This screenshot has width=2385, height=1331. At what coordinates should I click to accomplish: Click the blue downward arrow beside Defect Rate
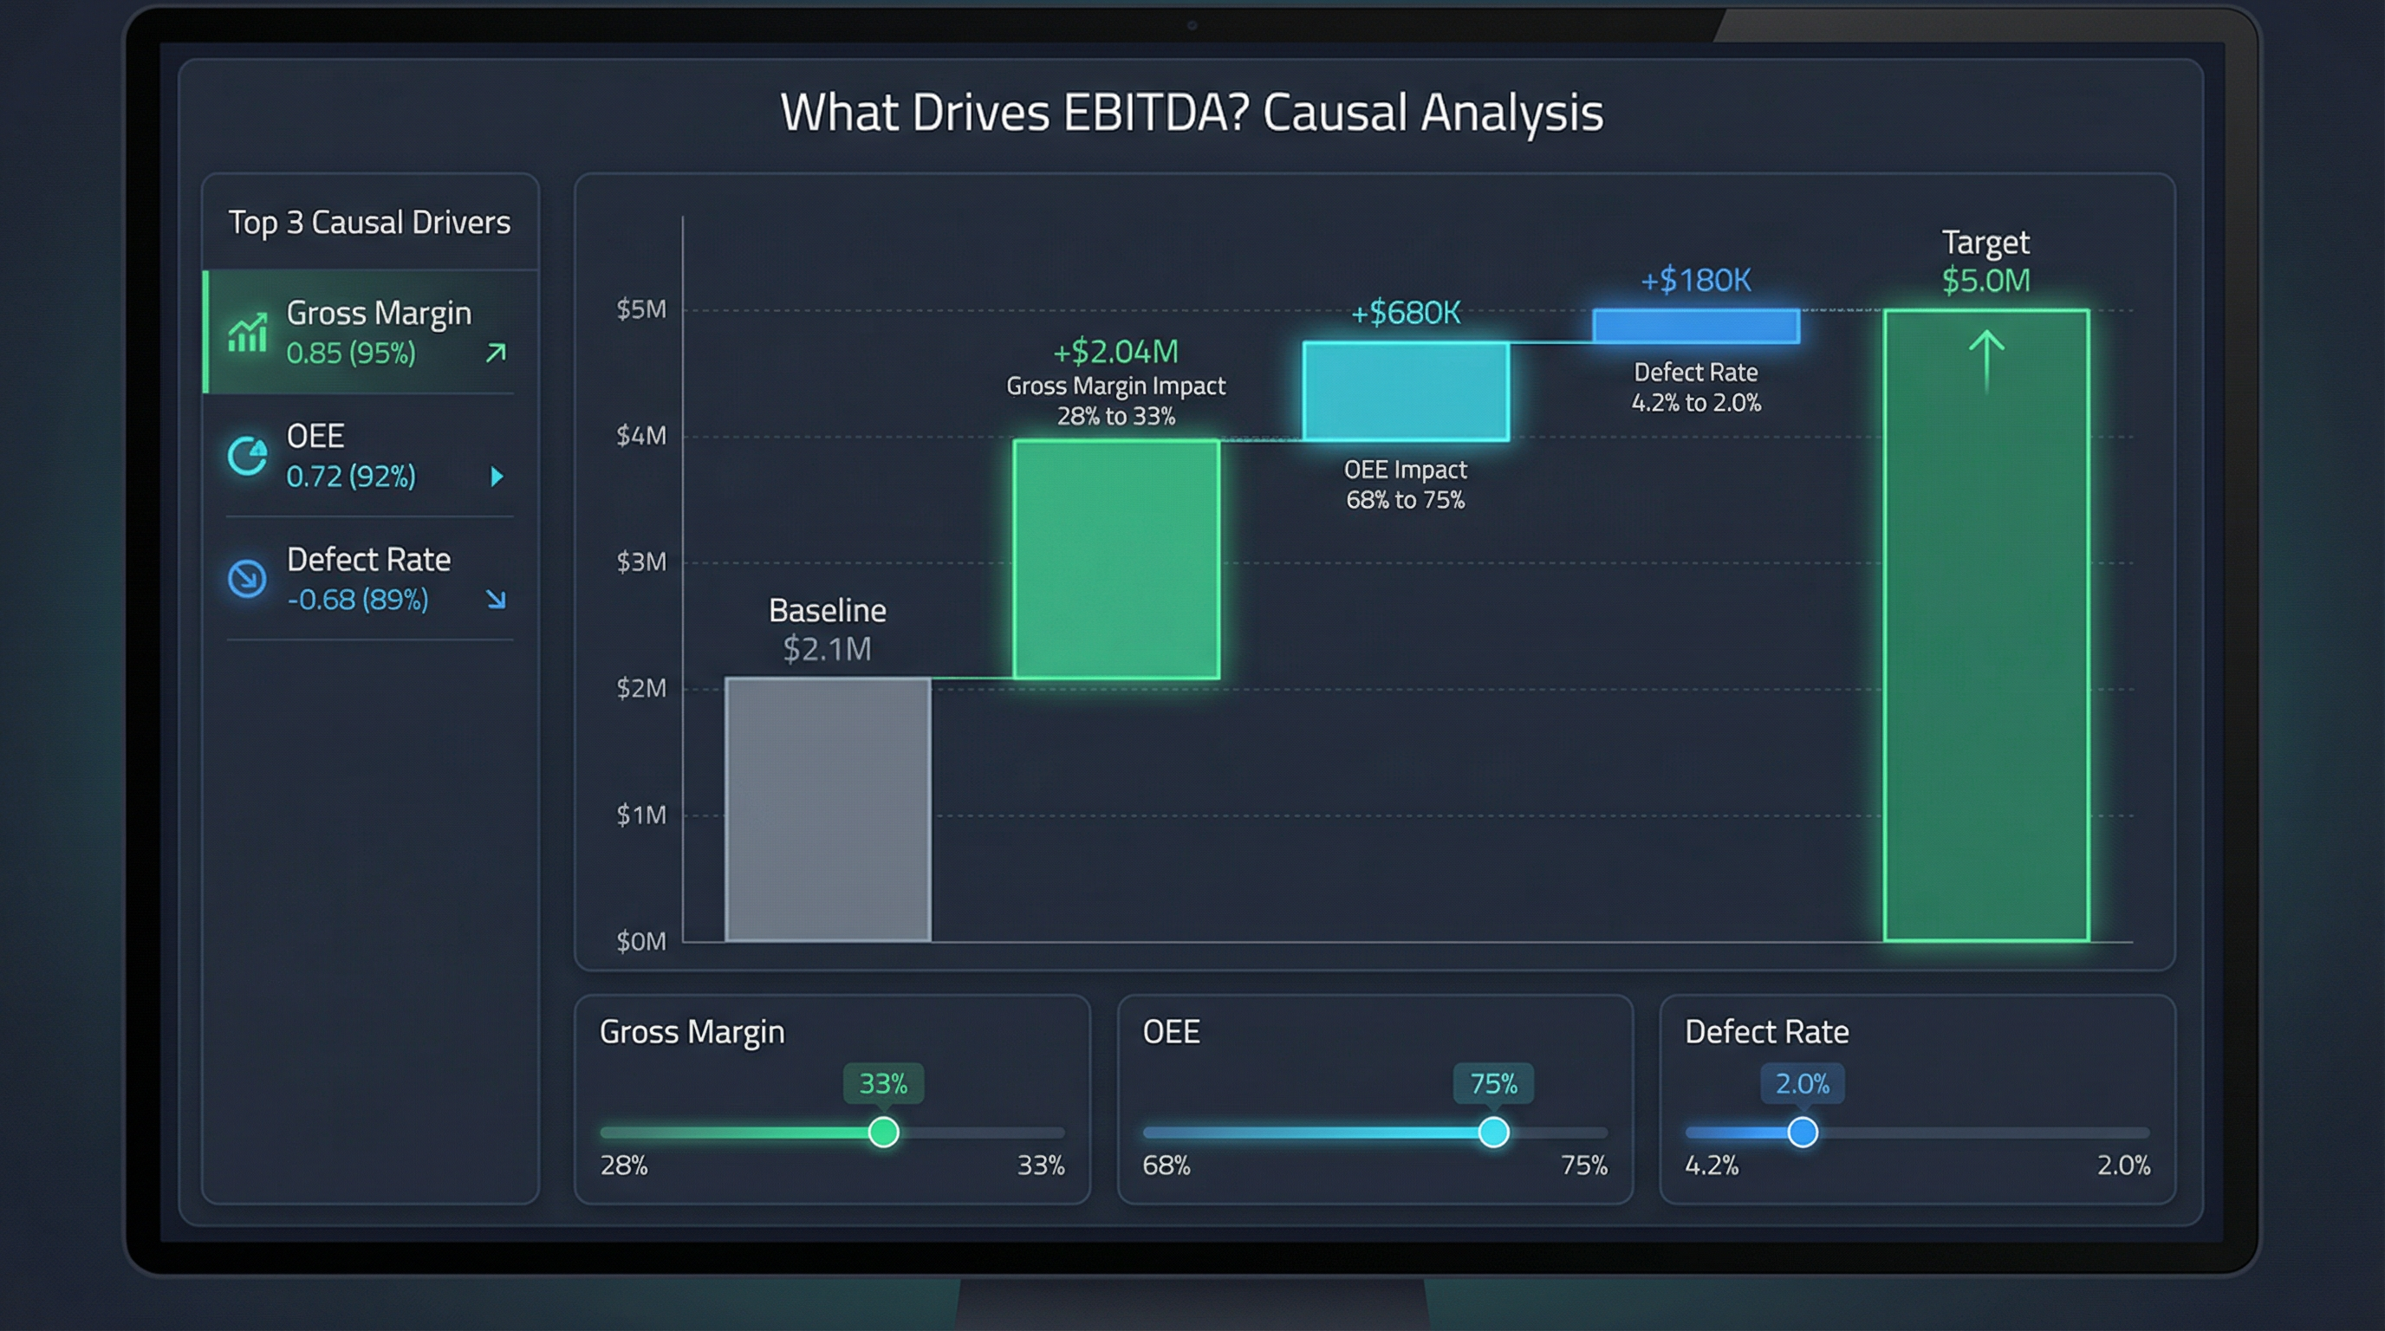pyautogui.click(x=497, y=601)
